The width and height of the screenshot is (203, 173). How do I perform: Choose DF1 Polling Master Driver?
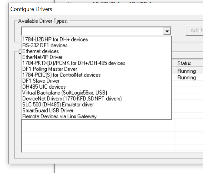(x=96, y=69)
